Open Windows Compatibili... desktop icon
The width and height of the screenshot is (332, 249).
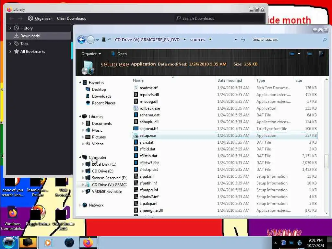pos(13,218)
